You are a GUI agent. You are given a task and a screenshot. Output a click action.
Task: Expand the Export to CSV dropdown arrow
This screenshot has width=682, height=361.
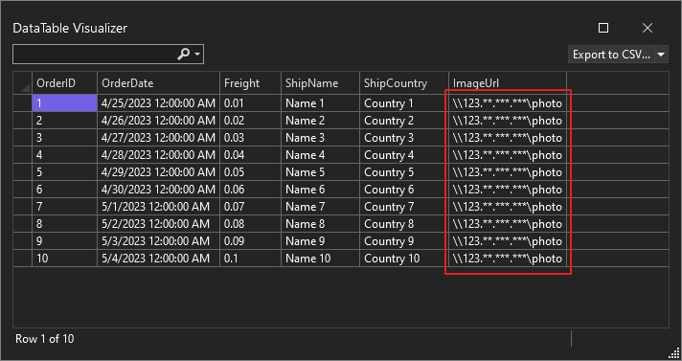pos(661,55)
